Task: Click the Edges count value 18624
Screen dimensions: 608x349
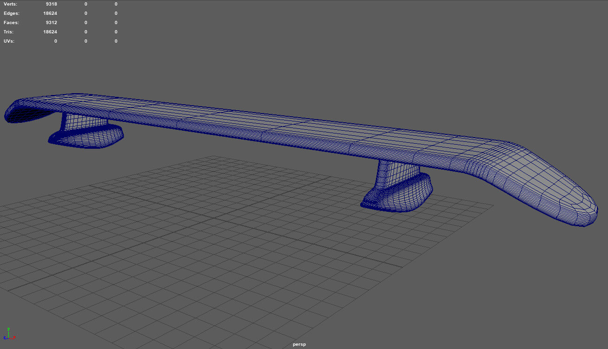Action: (x=50, y=13)
